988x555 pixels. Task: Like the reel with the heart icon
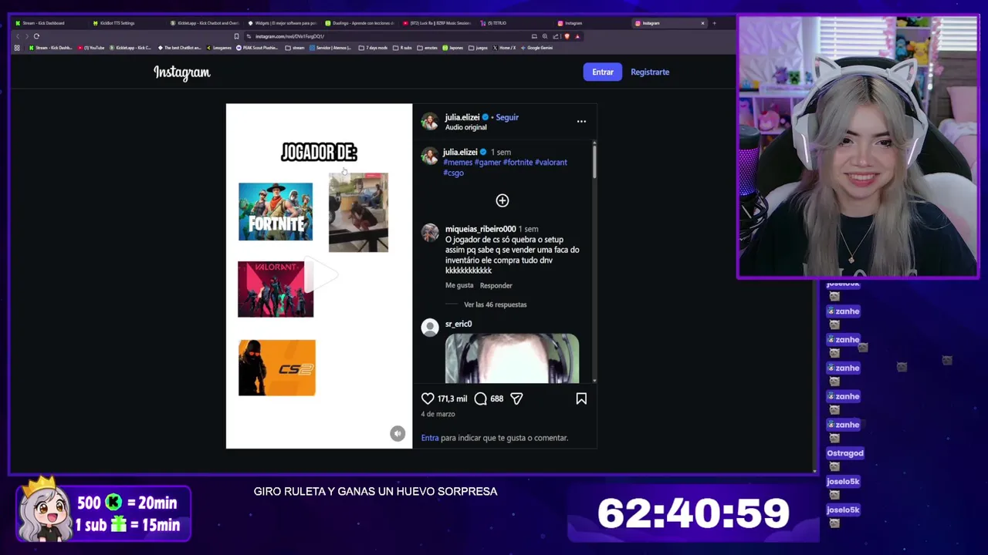pos(428,399)
